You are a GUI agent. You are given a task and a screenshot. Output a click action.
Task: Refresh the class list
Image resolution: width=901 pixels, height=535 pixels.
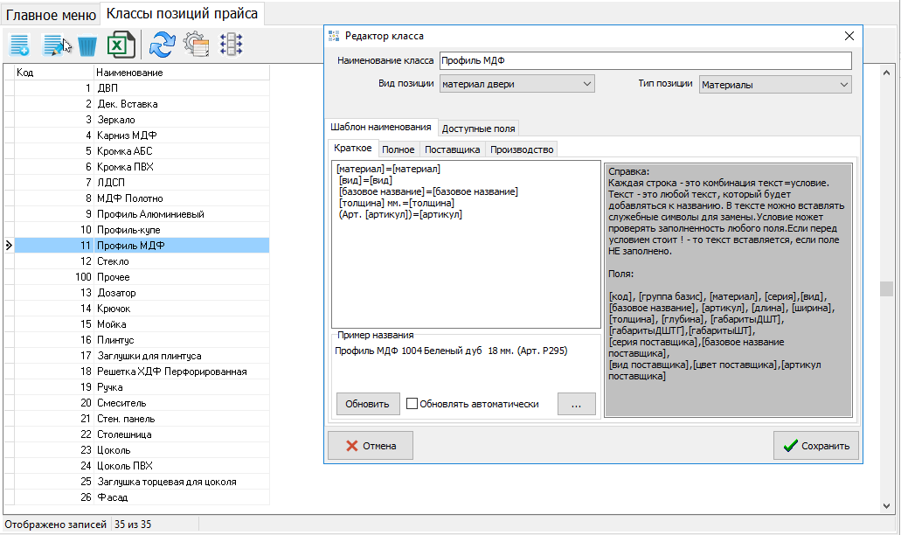click(162, 45)
